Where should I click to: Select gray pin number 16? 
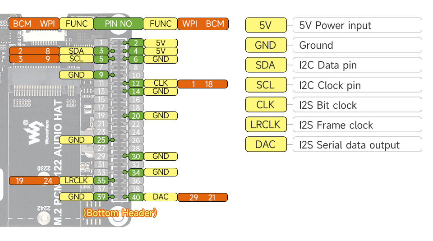pyautogui.click(x=136, y=100)
